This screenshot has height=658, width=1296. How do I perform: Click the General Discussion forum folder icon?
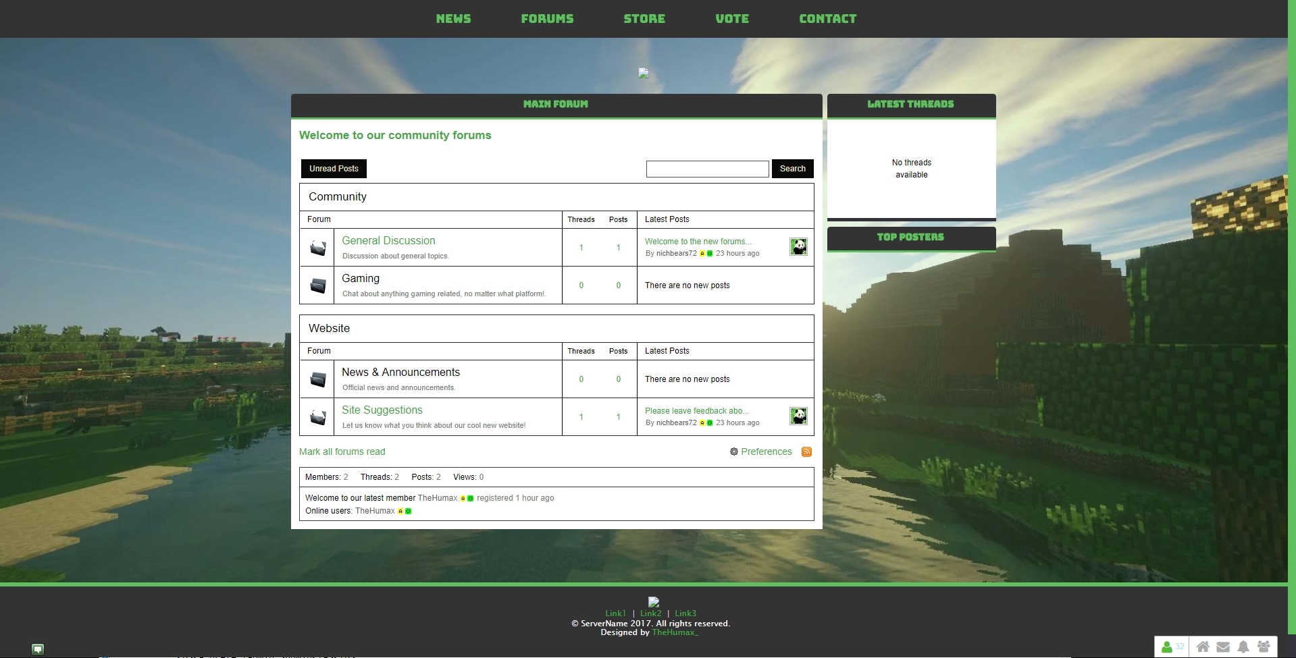click(x=317, y=248)
